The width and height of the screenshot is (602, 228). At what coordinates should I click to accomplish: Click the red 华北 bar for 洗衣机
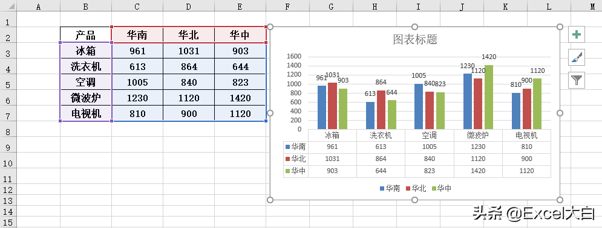381,109
